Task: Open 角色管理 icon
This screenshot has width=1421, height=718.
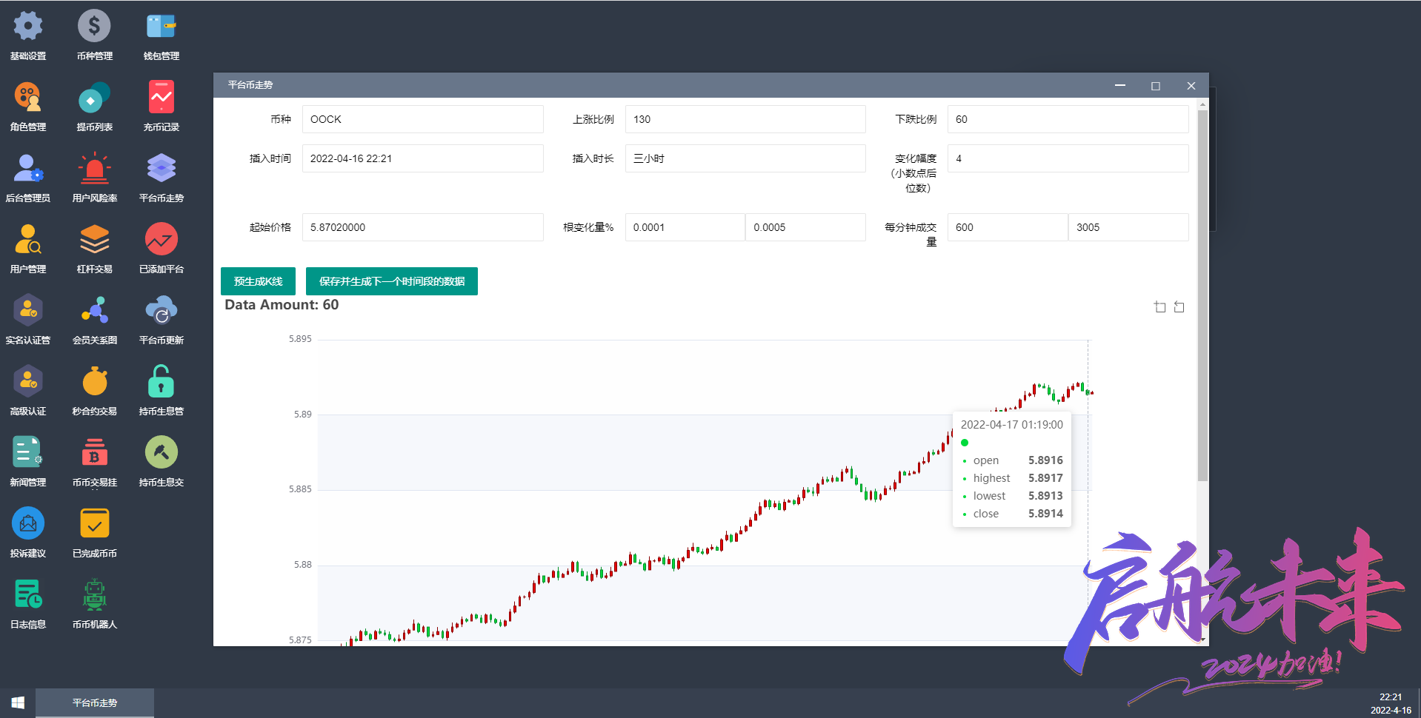Action: (x=28, y=98)
